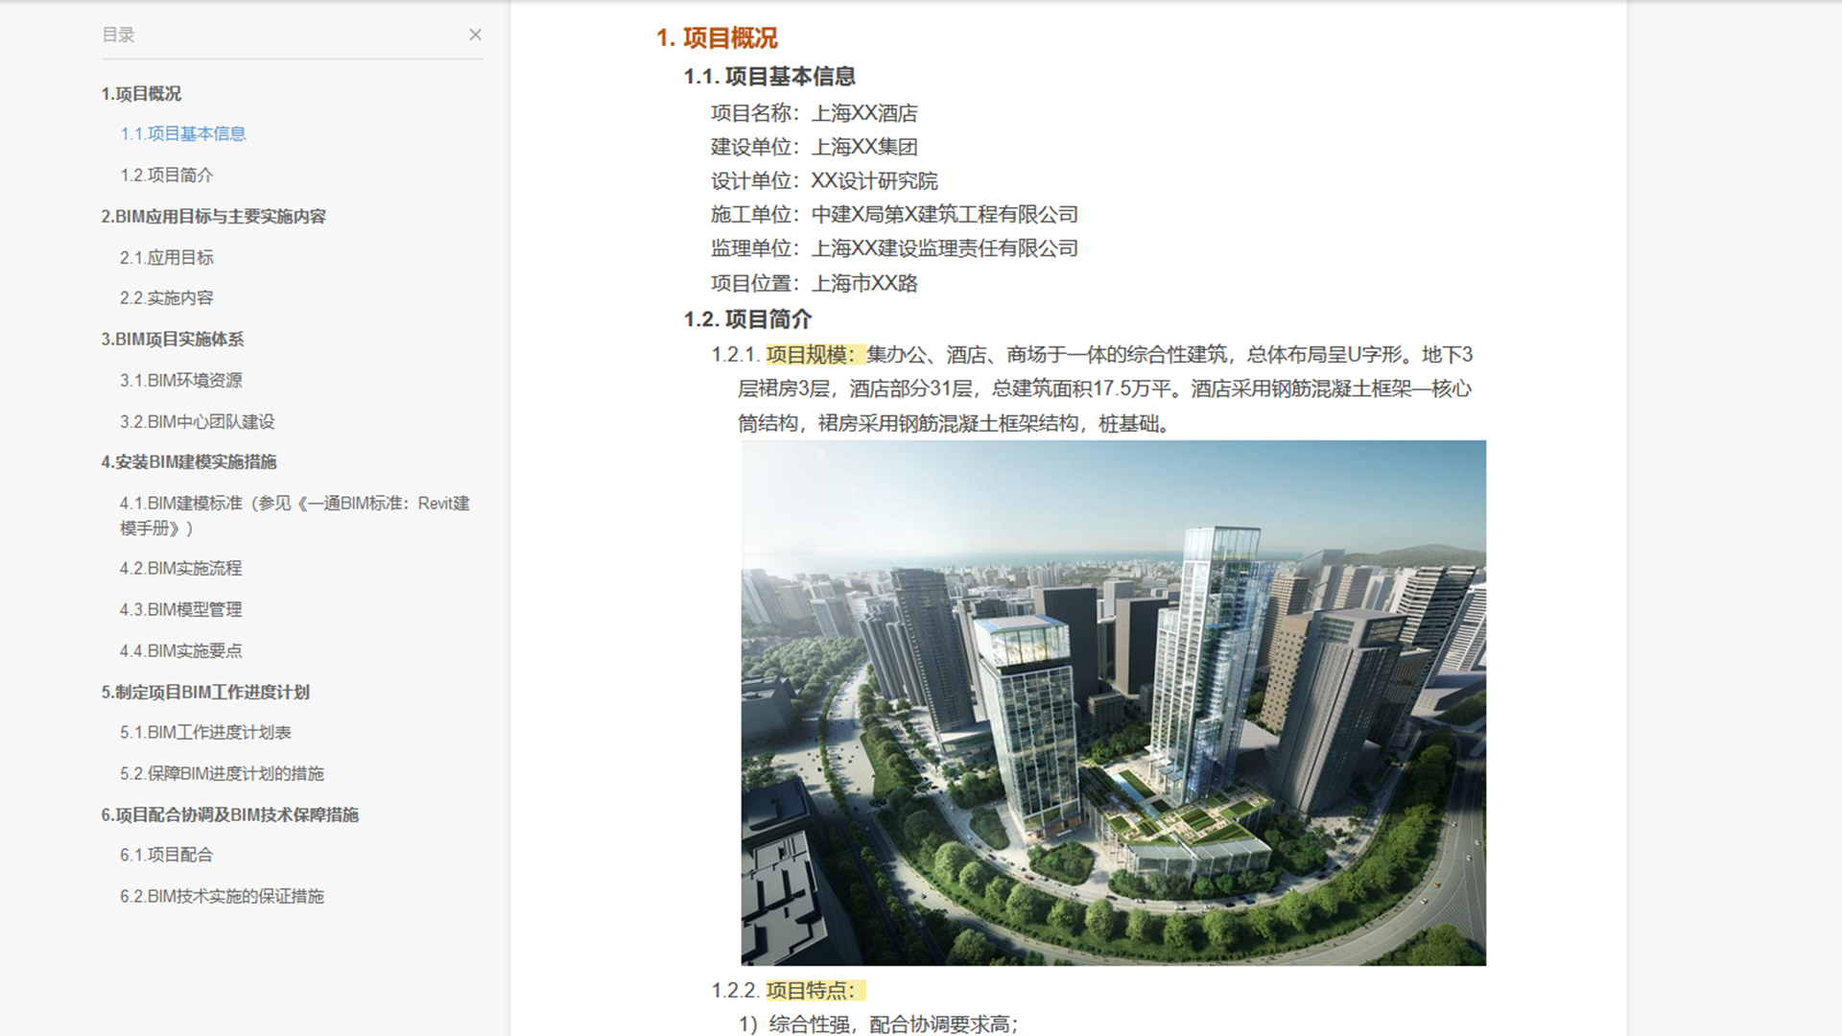Click highlighted text 项目特点：
The height and width of the screenshot is (1036, 1842).
point(815,991)
